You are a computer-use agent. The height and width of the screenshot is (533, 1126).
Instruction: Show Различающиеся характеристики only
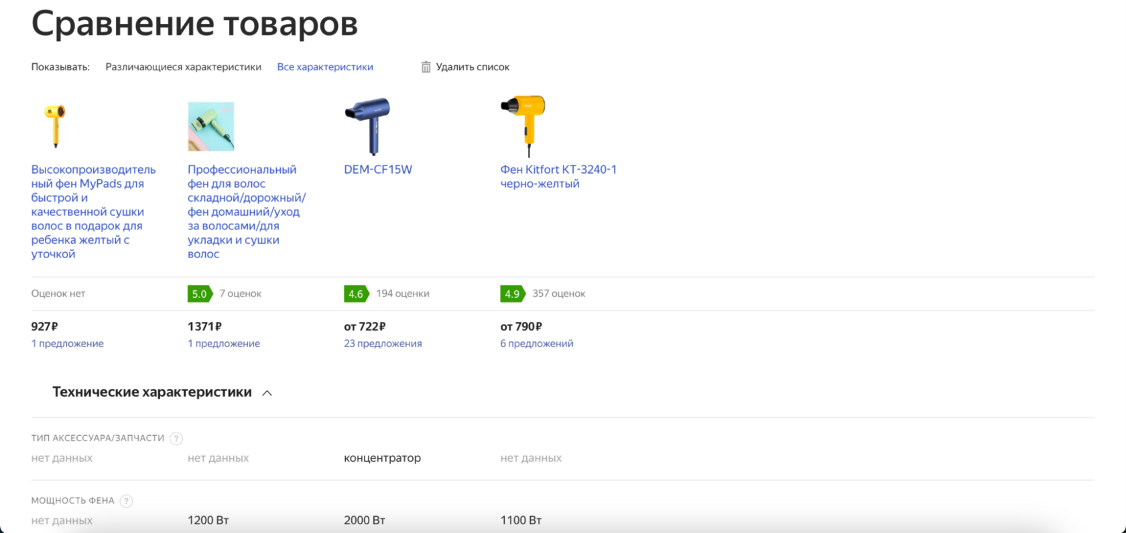183,67
